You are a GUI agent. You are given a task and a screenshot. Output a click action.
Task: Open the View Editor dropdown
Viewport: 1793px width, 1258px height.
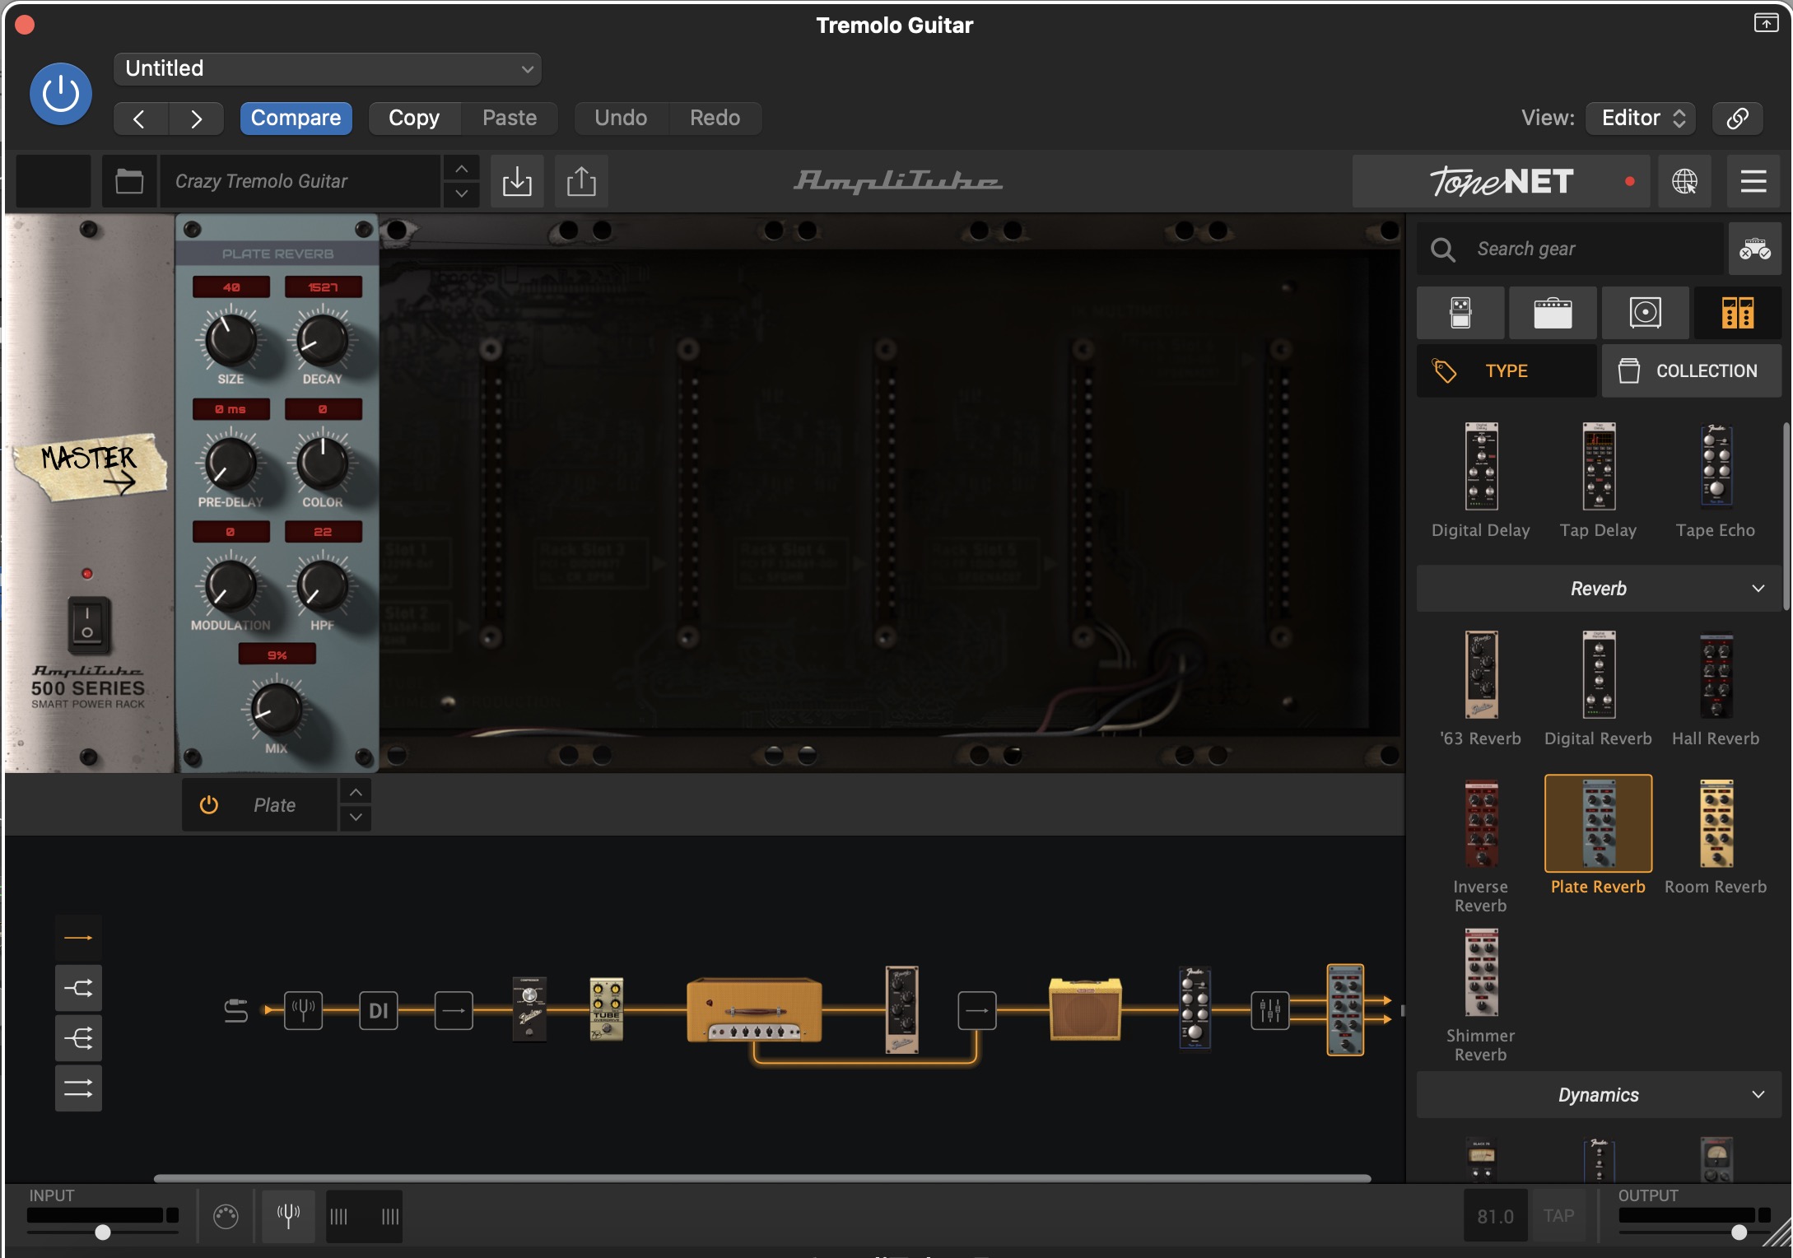[x=1641, y=118]
